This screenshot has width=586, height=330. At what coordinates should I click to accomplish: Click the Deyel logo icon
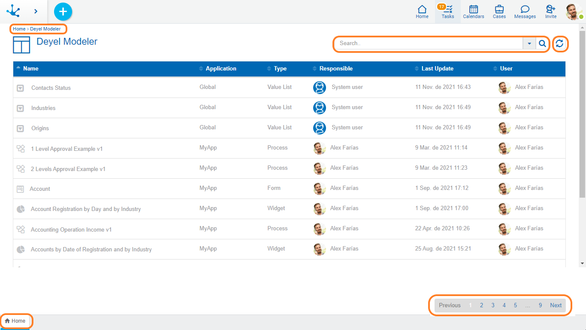pyautogui.click(x=13, y=11)
